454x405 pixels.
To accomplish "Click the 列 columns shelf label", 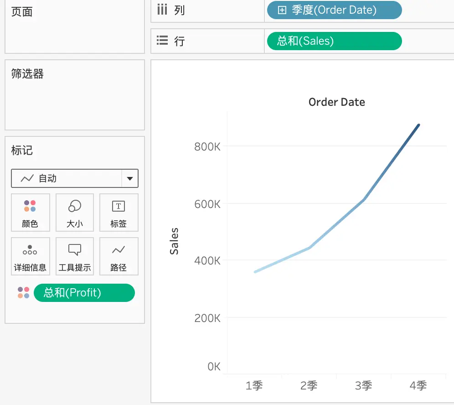I will [179, 10].
